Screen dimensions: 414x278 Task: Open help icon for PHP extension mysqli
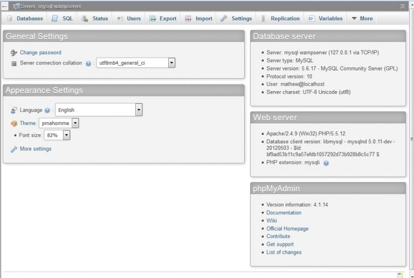(326, 163)
